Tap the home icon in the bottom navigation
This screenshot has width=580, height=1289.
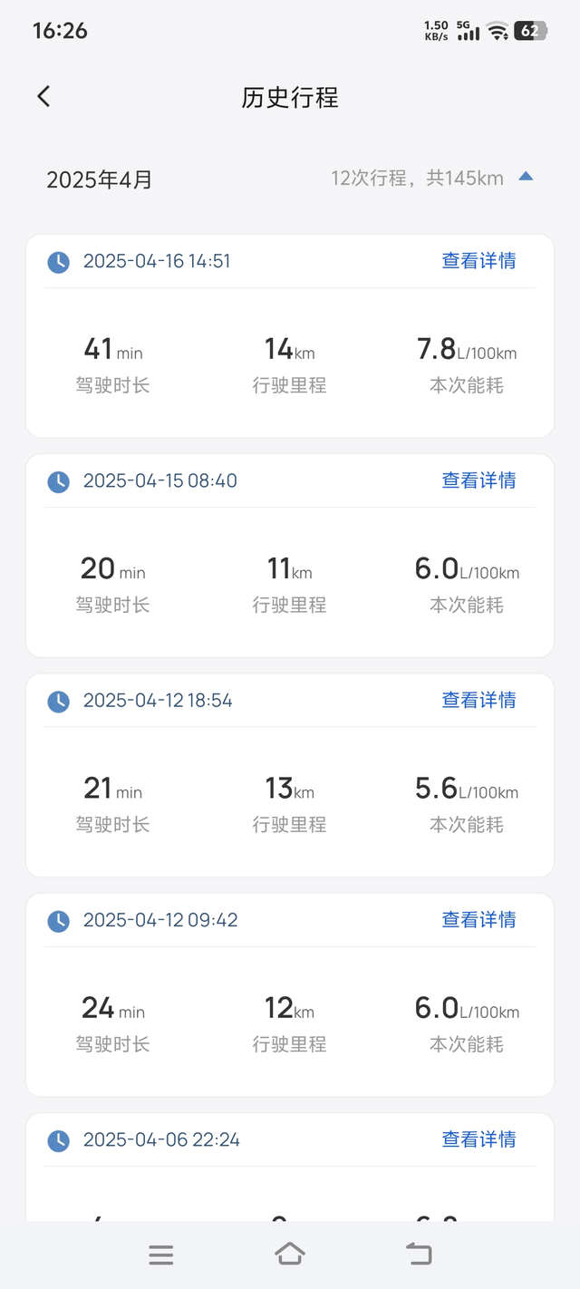[x=289, y=1255]
